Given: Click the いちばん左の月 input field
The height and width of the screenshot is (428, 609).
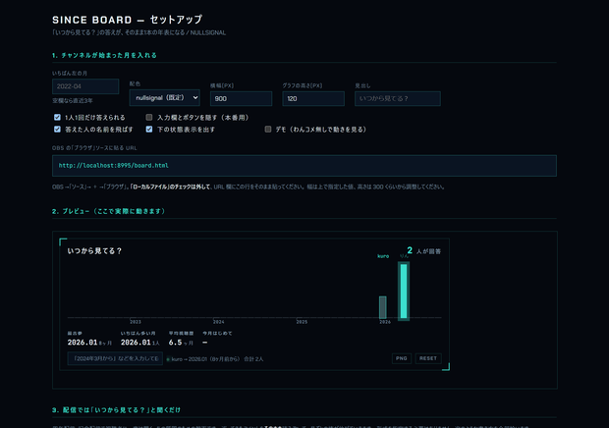Looking at the screenshot, I should click(85, 86).
